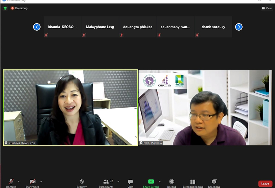Click the red Leave button
Screen dimensions: 275x188
(265, 184)
